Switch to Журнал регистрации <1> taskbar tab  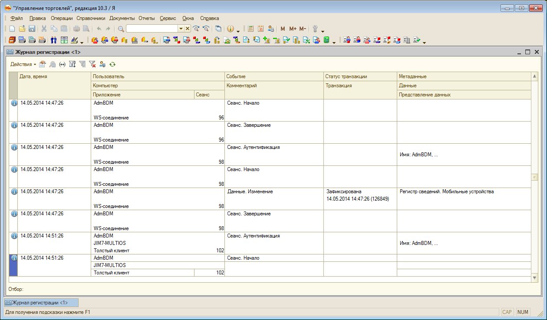(x=41, y=303)
